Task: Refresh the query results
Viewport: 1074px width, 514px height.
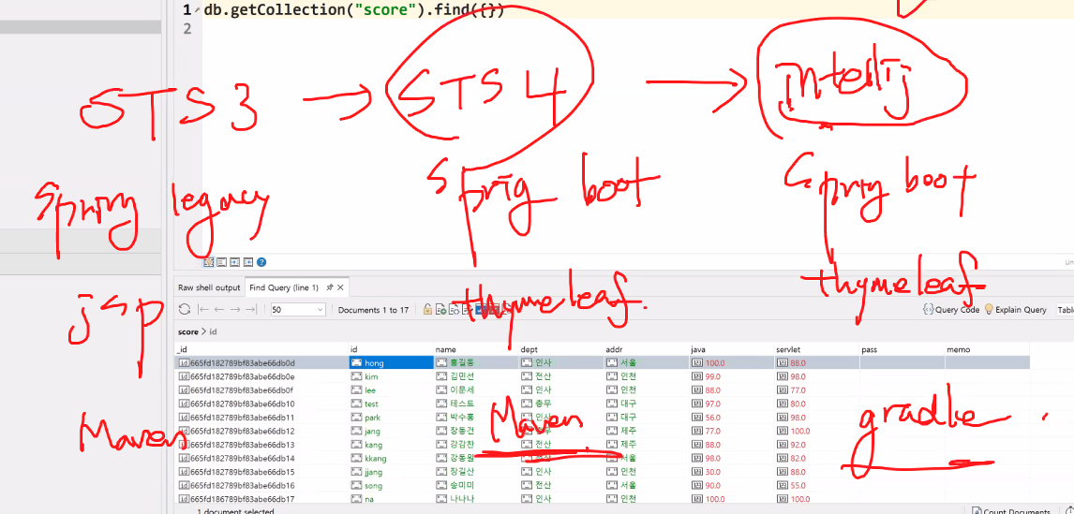Action: coord(185,309)
